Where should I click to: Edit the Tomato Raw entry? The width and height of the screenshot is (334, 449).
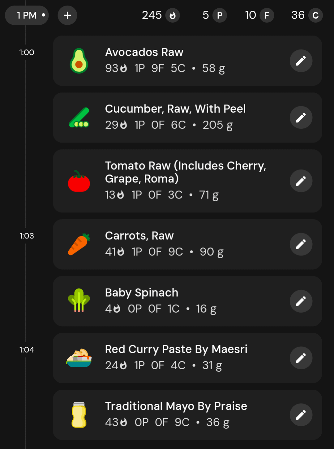click(x=301, y=181)
